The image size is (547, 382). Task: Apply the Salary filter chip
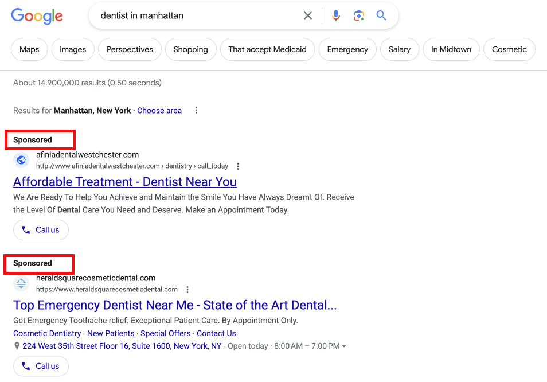click(x=400, y=49)
